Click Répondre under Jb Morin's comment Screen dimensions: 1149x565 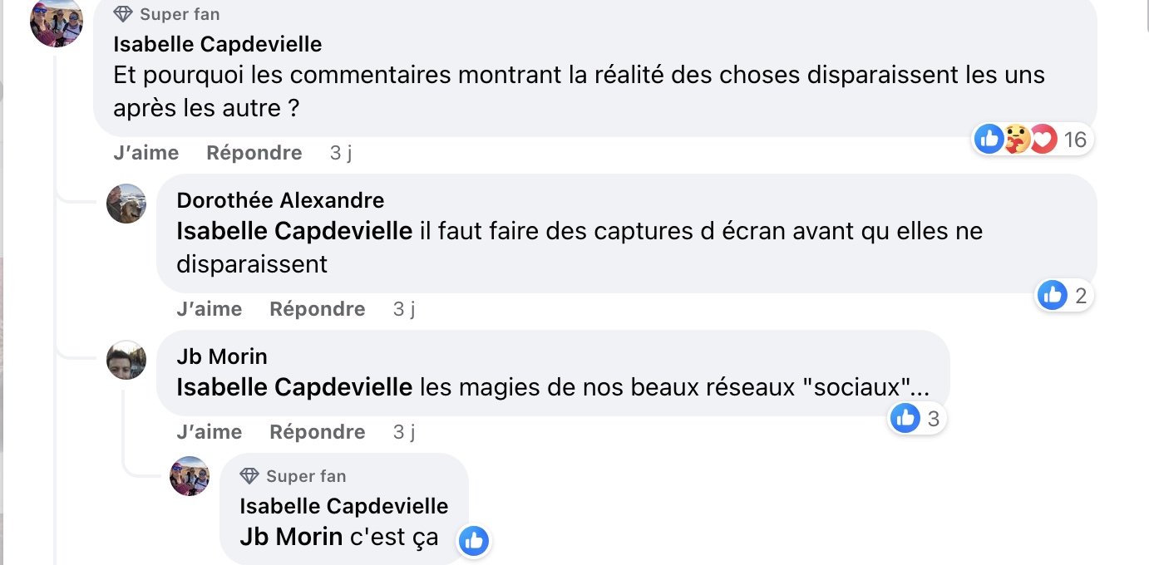coord(317,432)
